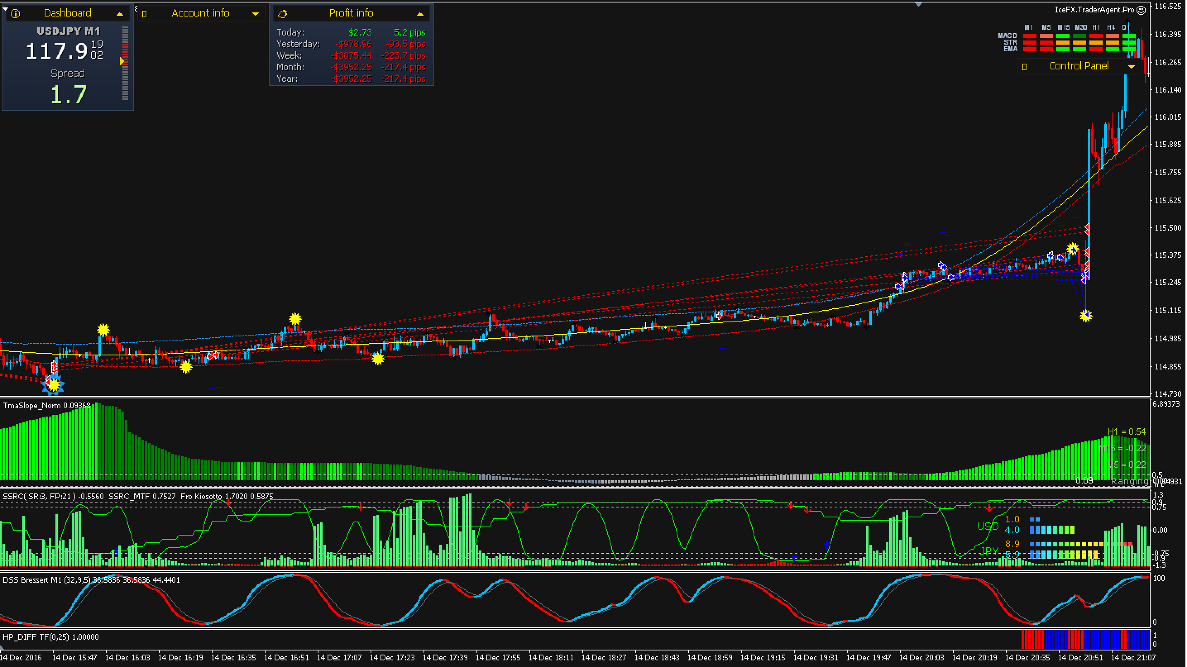Click the yellow starburst above the 16:03 candle peak
The height and width of the screenshot is (667, 1187).
tap(103, 330)
